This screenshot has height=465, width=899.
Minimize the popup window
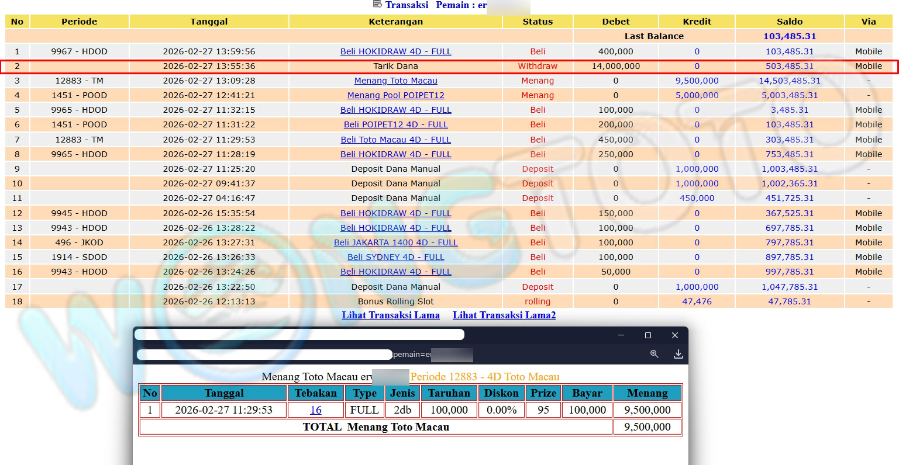(621, 335)
